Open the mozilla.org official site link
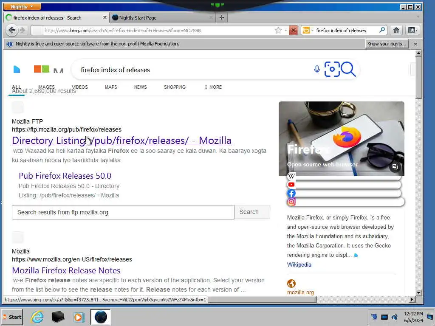Viewport: 435px width, 326px height. pos(300,292)
